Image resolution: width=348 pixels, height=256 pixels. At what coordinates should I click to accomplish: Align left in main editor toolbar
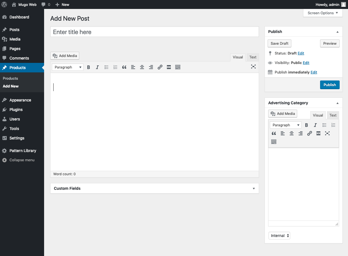tap(133, 67)
